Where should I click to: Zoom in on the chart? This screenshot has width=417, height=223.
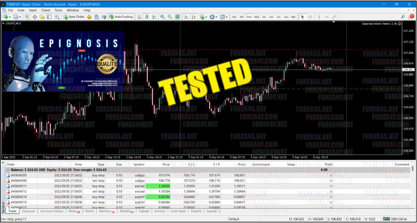163,17
